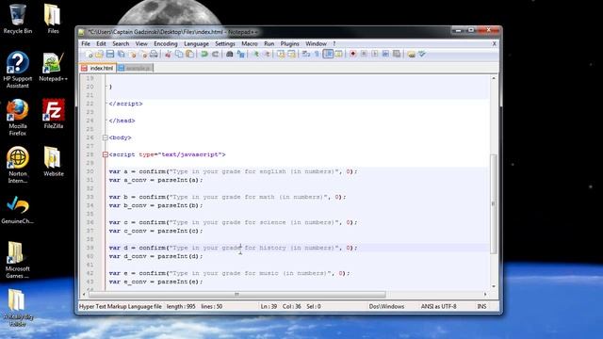Click the Paste clipboard icon
The height and width of the screenshot is (339, 603).
pyautogui.click(x=189, y=55)
